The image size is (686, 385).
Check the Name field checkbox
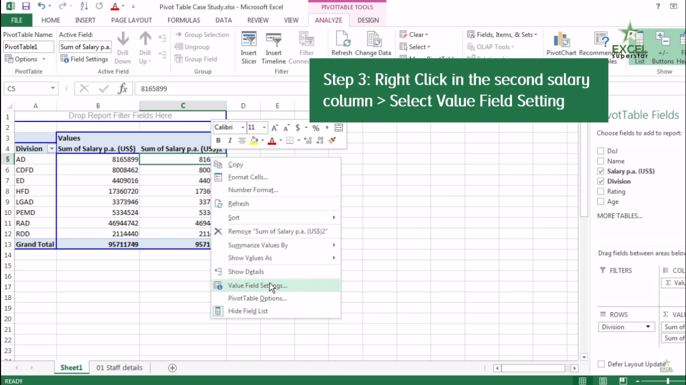[601, 161]
